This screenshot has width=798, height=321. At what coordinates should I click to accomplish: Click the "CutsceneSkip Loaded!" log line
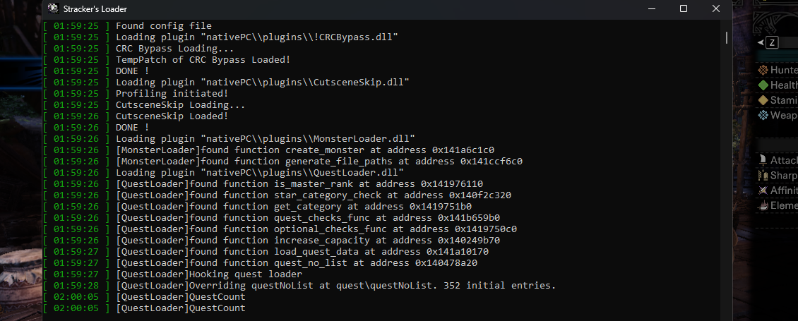172,116
